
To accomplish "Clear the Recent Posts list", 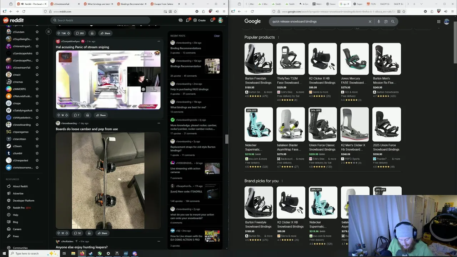I will tap(217, 36).
